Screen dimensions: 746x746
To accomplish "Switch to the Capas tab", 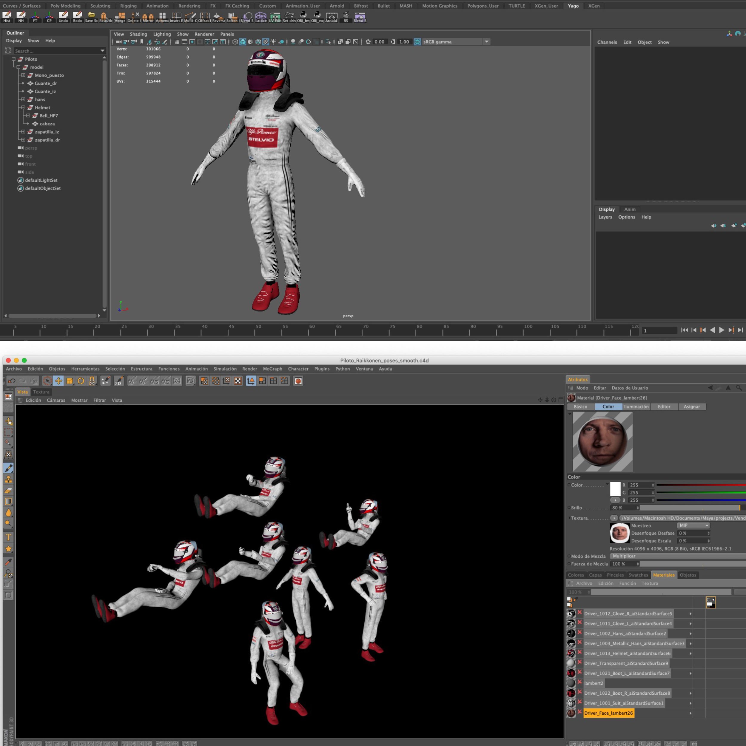I will point(595,575).
